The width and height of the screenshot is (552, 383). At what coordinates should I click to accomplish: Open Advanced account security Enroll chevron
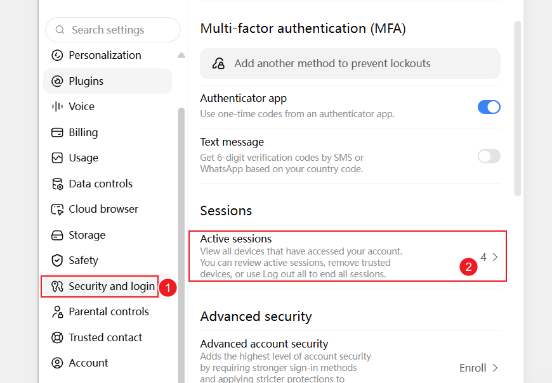tap(496, 368)
